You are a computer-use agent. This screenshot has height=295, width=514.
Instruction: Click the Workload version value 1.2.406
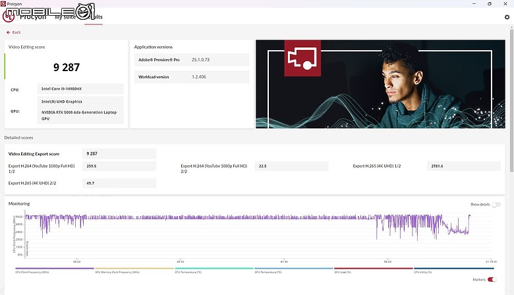(198, 77)
